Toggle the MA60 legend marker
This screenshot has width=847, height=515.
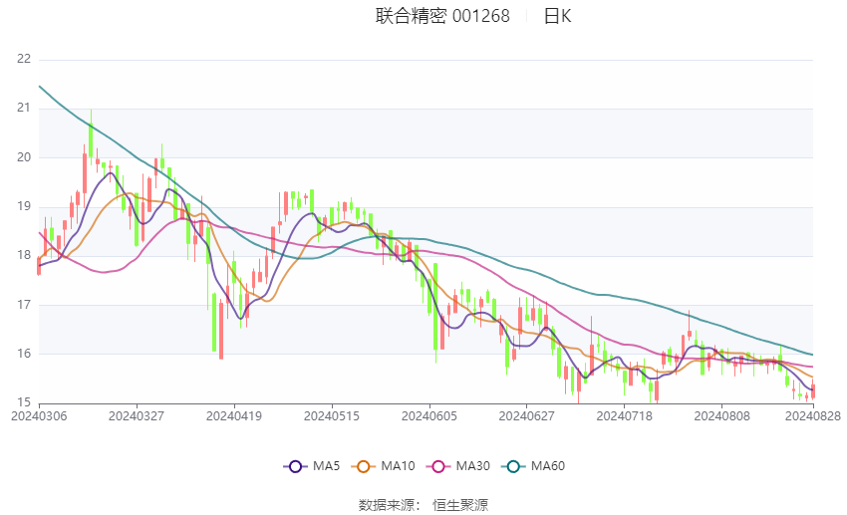(x=513, y=466)
